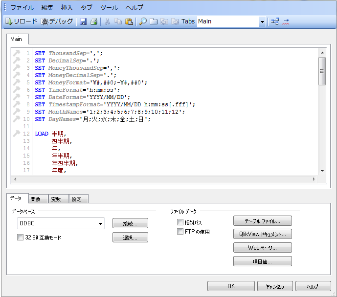Print the script via the printer icon
The height and width of the screenshot is (297, 337).
tap(94, 21)
